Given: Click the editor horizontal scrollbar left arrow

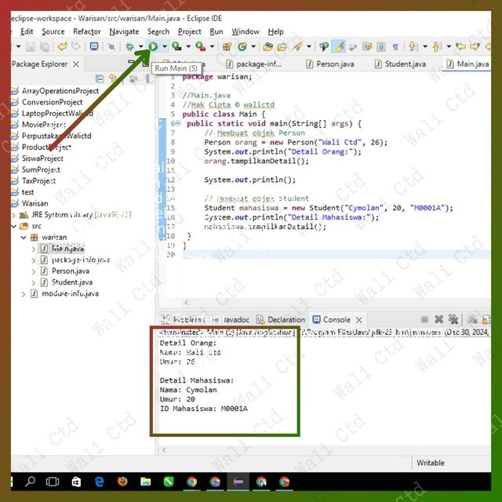Looking at the screenshot, I should coord(187,302).
